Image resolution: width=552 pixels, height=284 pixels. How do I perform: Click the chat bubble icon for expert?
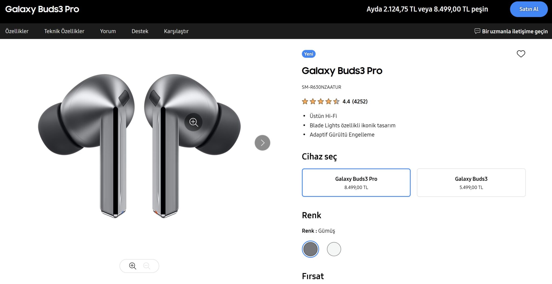[x=477, y=31]
